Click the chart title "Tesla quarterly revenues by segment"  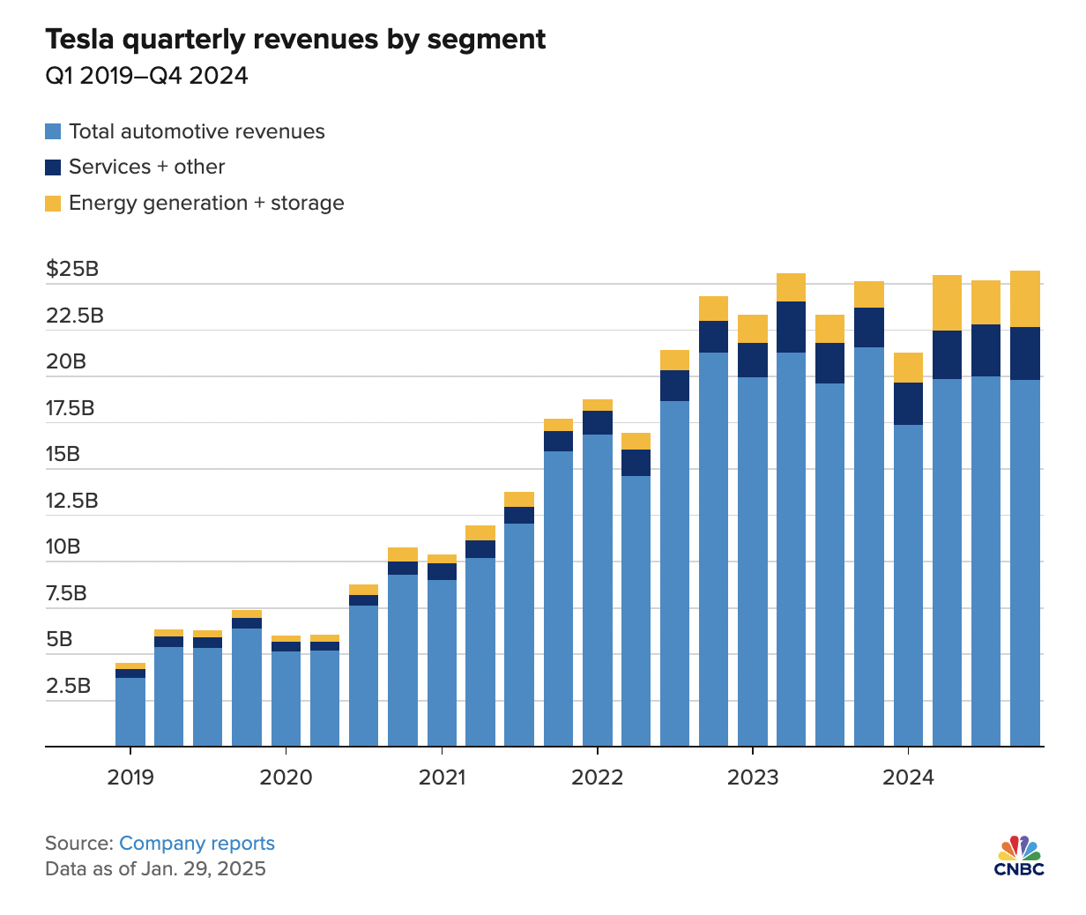[x=295, y=40]
